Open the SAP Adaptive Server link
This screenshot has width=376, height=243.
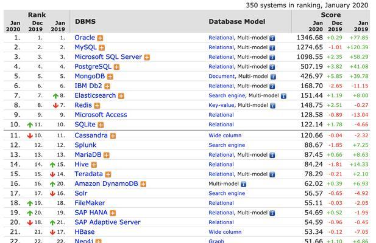tap(107, 222)
